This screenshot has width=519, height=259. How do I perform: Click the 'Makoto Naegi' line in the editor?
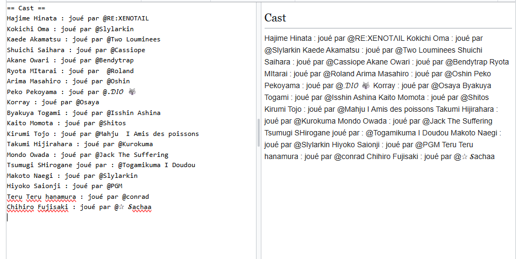pyautogui.click(x=72, y=176)
